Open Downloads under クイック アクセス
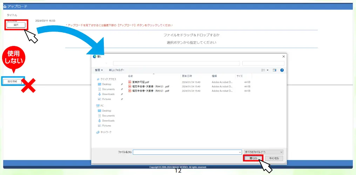 pos(108,94)
